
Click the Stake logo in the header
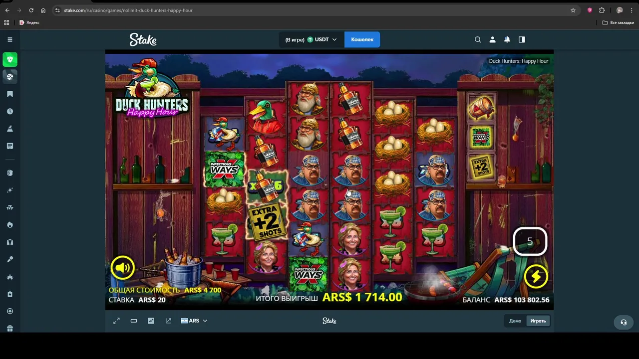143,39
